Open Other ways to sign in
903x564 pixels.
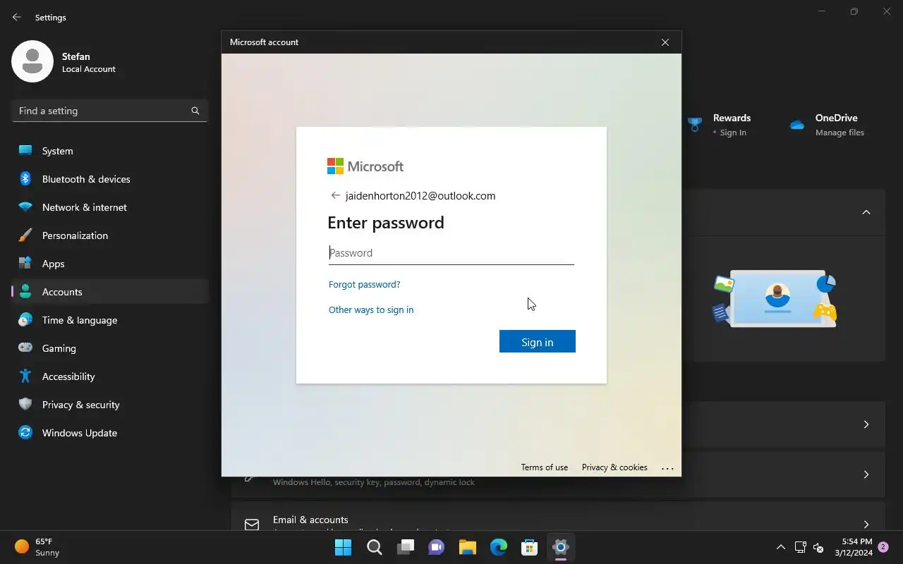tap(371, 309)
